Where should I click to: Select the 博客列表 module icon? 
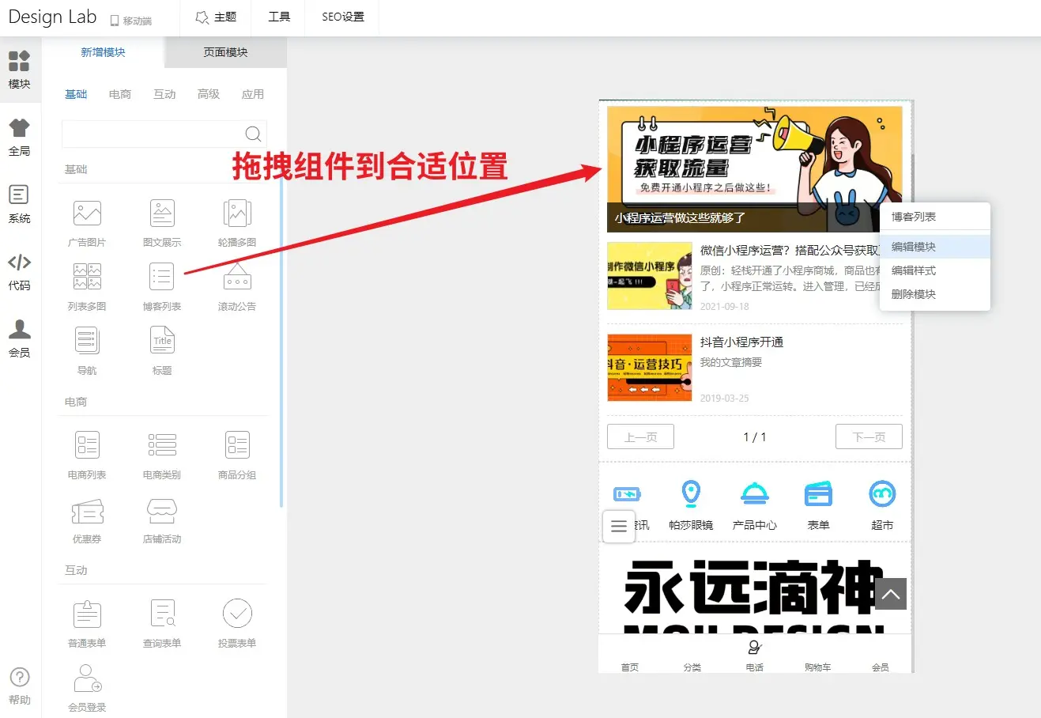click(x=162, y=278)
